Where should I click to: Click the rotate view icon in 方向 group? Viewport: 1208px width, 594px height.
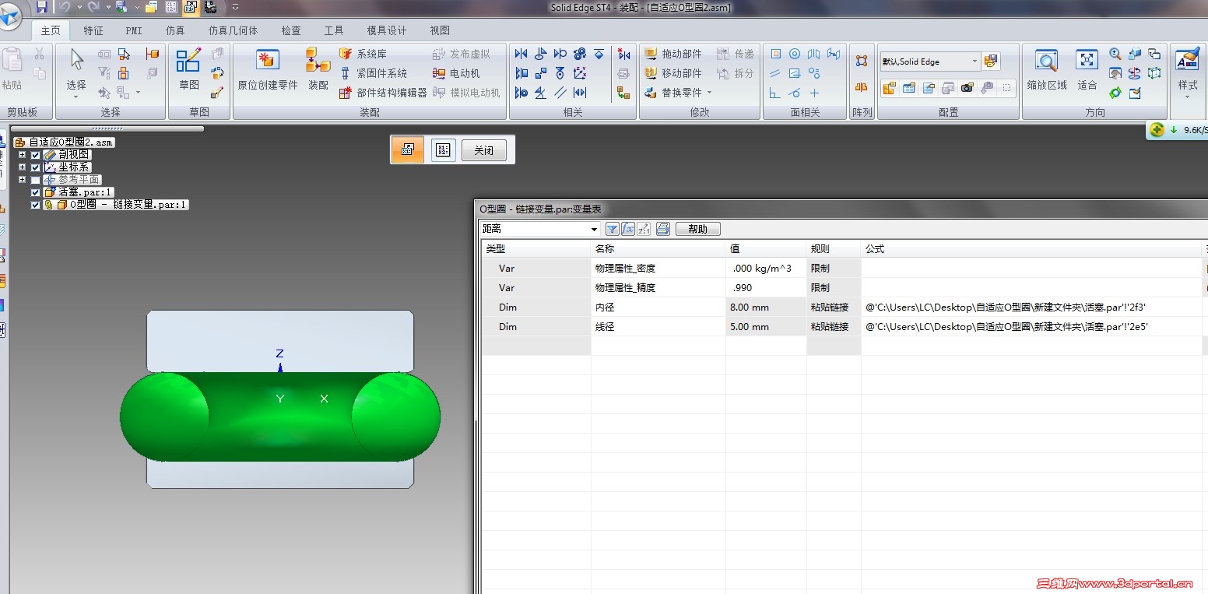[1115, 93]
